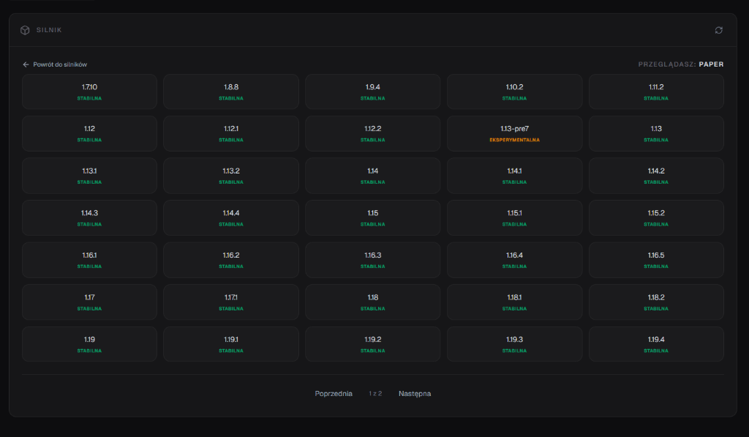This screenshot has height=437, width=749.
Task: Choose version 1.19.4
Action: click(656, 344)
